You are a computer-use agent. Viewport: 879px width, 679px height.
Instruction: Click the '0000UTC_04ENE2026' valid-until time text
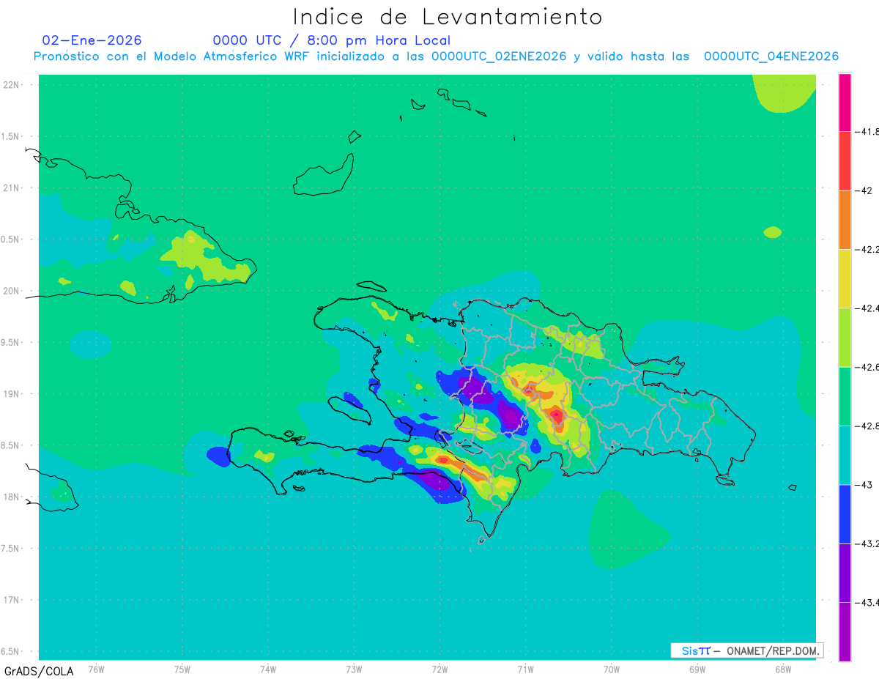point(771,56)
